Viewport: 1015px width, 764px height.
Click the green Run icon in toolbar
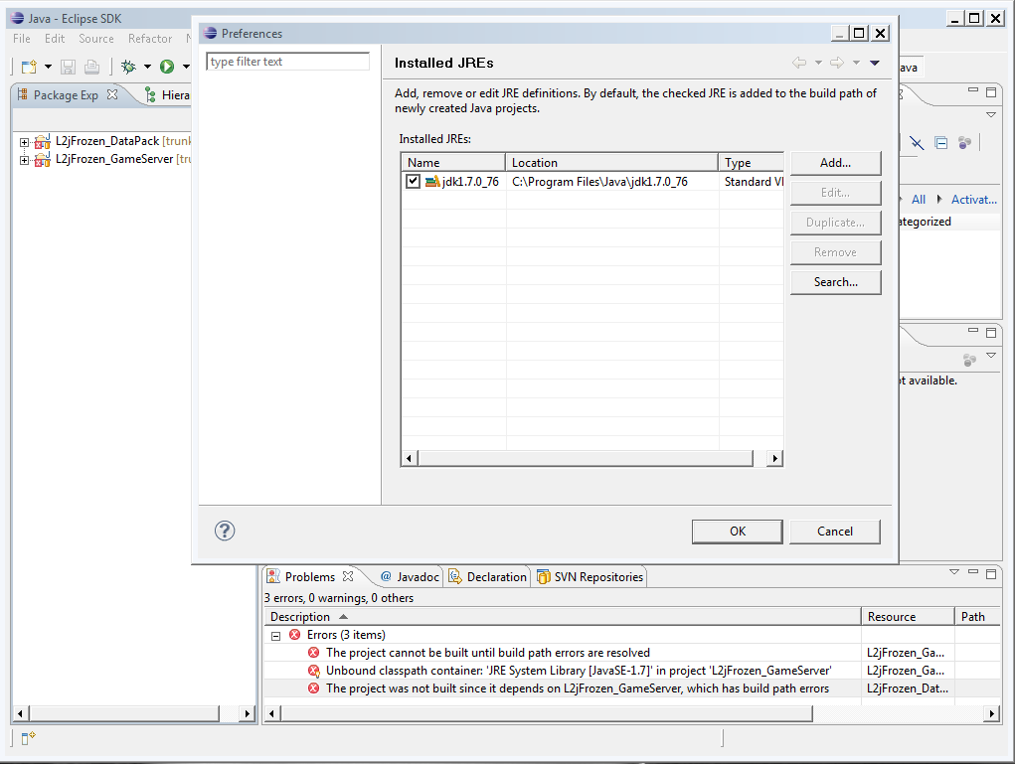pos(167,67)
